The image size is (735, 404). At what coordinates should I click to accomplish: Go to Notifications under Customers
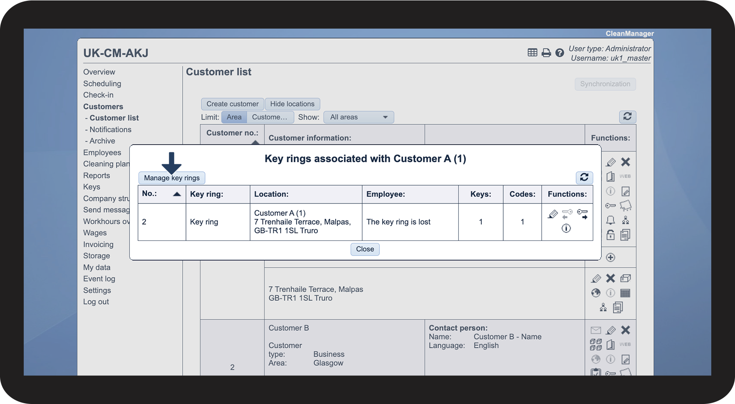coord(110,129)
